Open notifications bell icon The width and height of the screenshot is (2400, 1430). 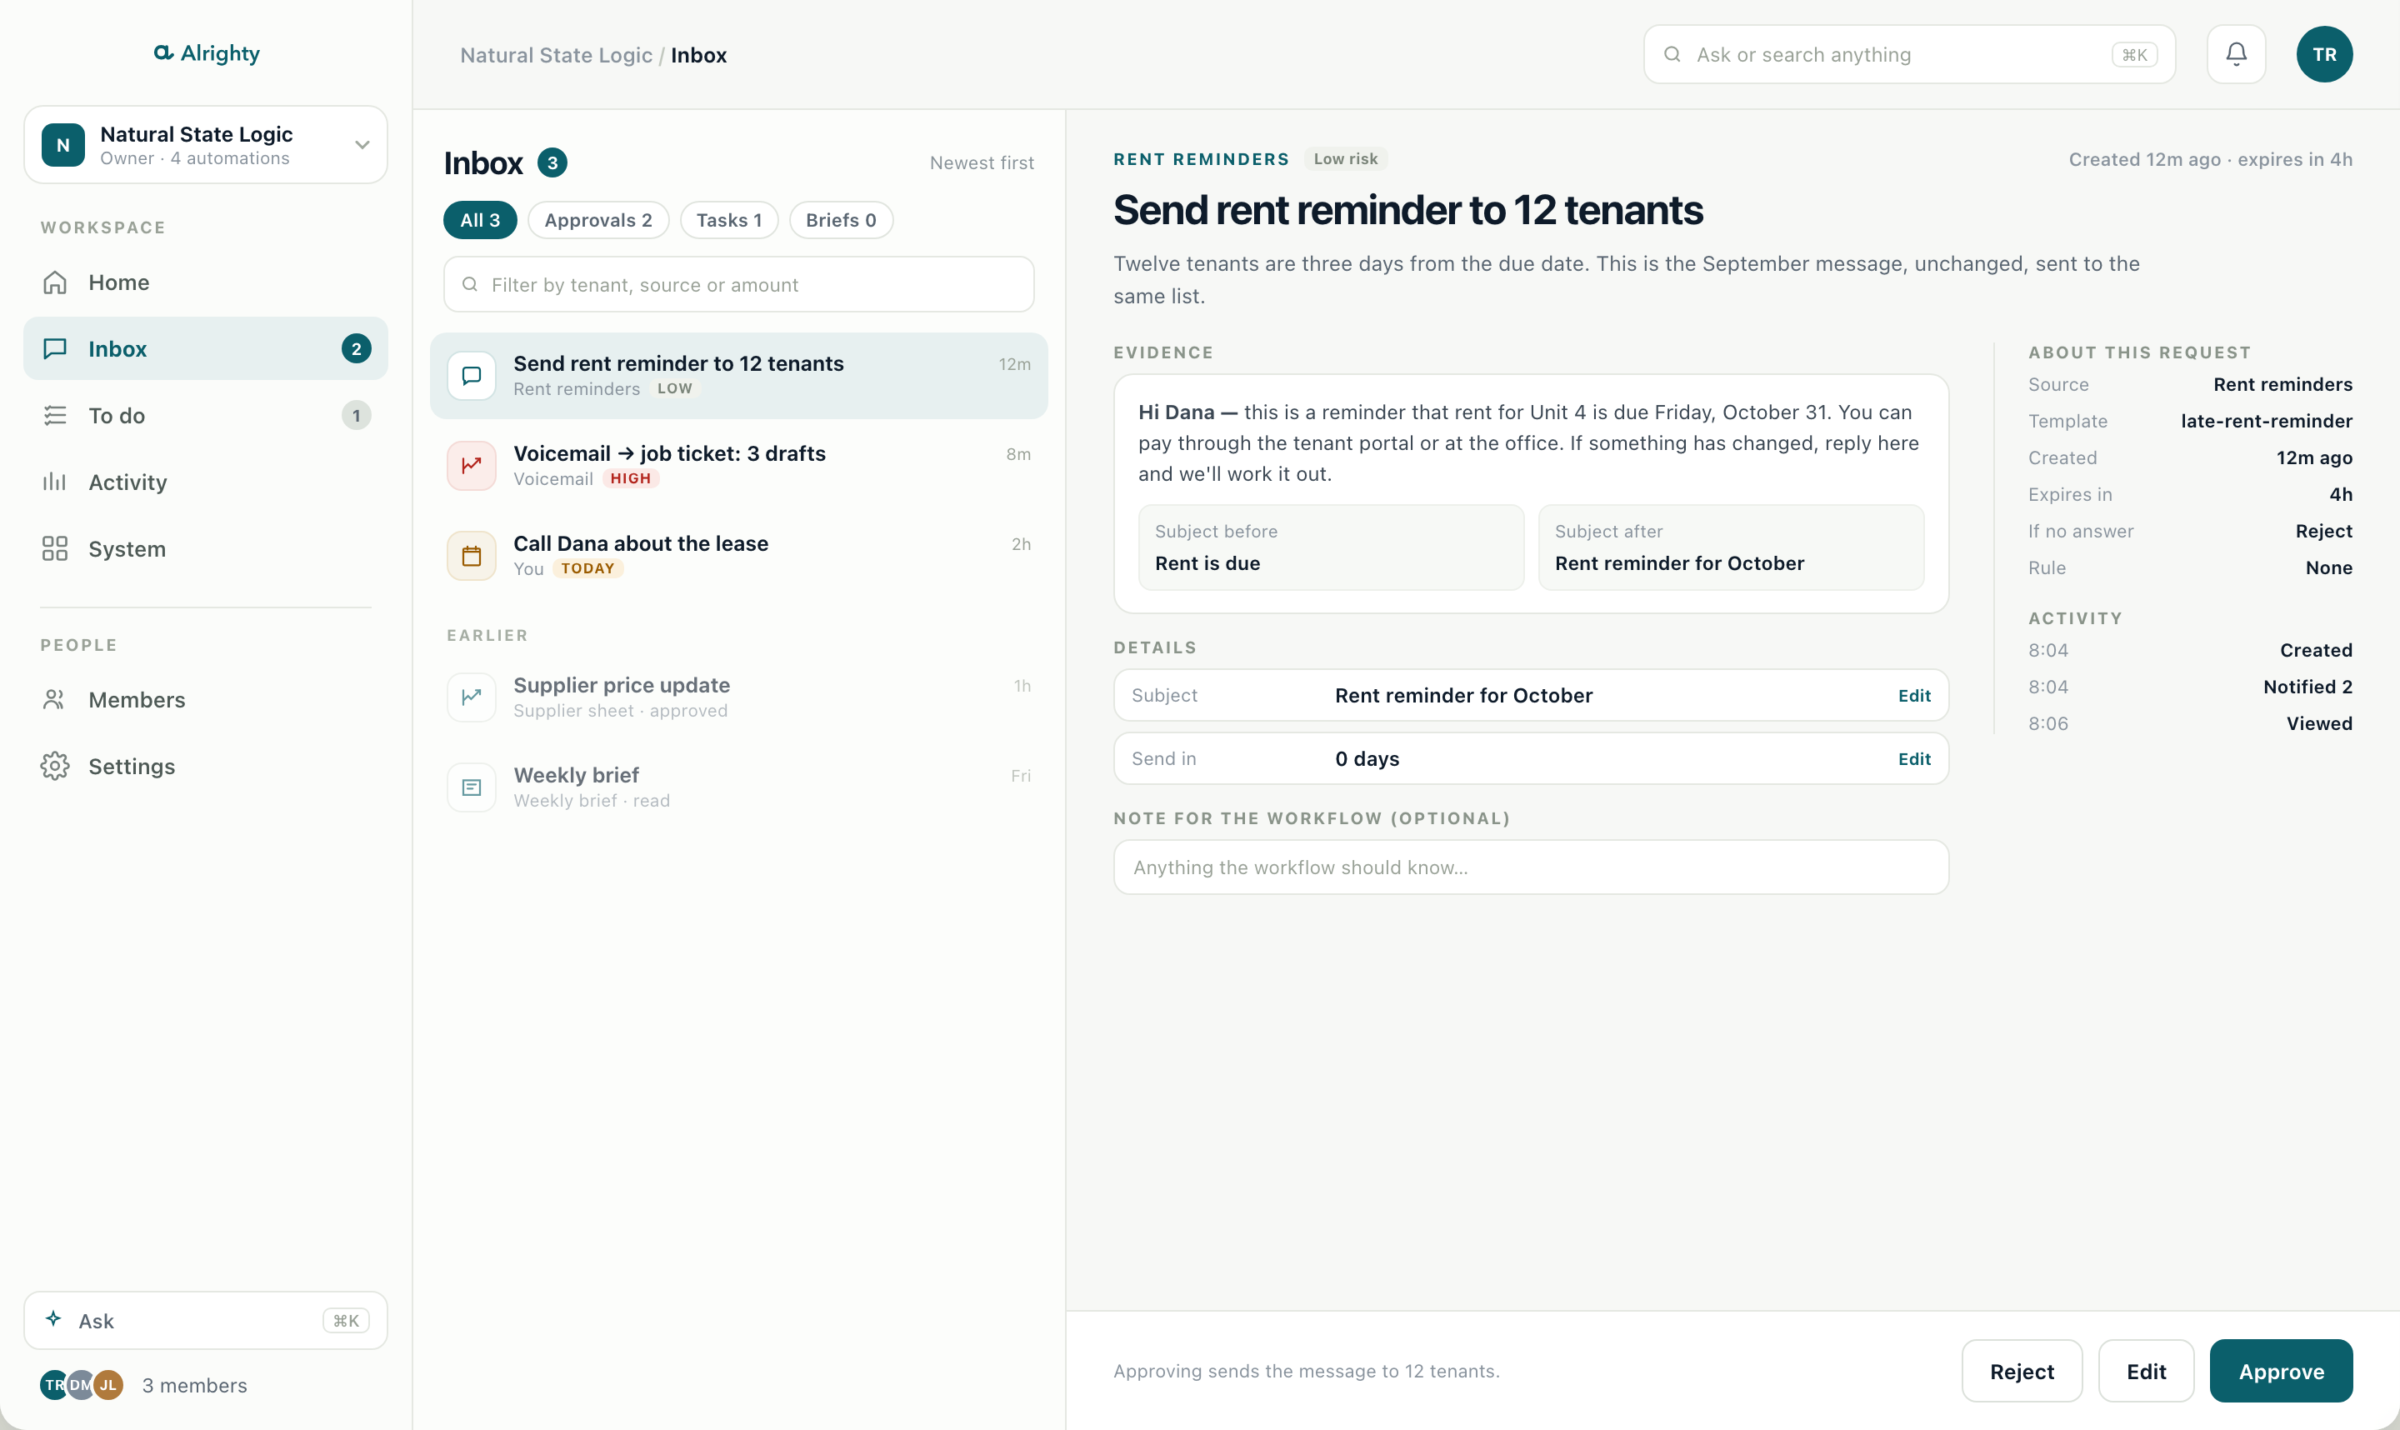pyautogui.click(x=2236, y=54)
